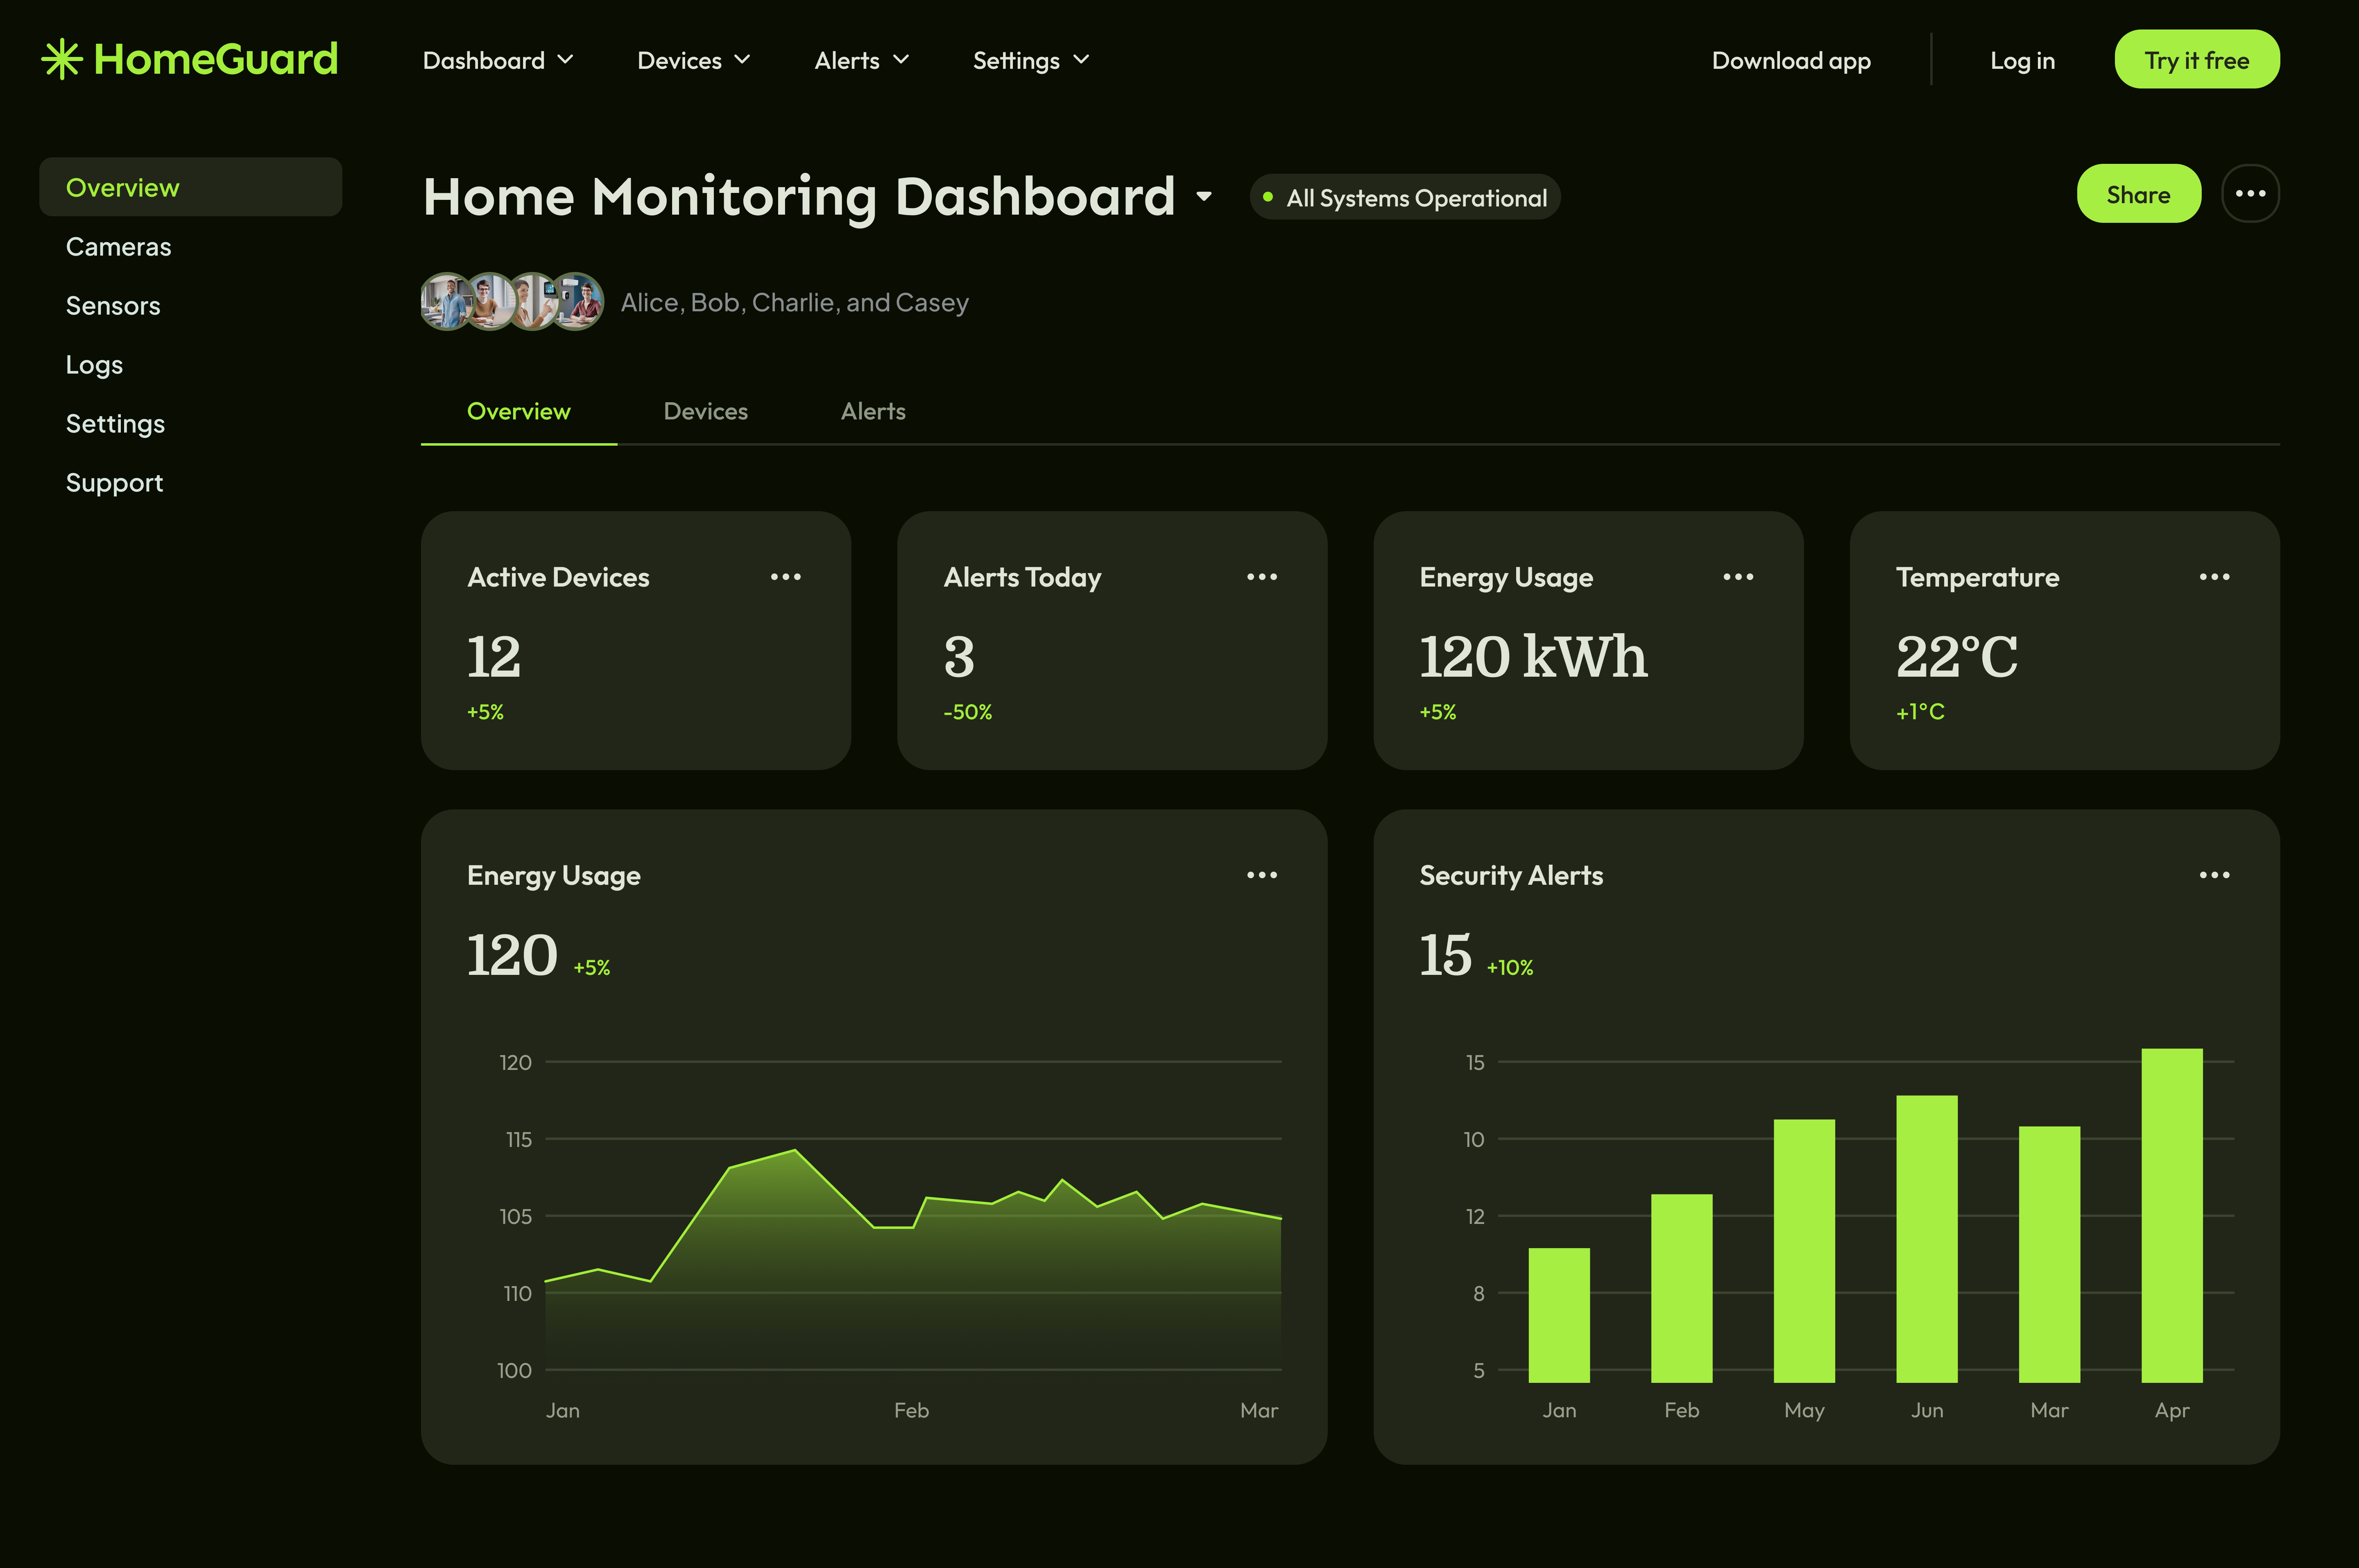
Task: Click the Active Devices card title
Action: pyautogui.click(x=558, y=577)
